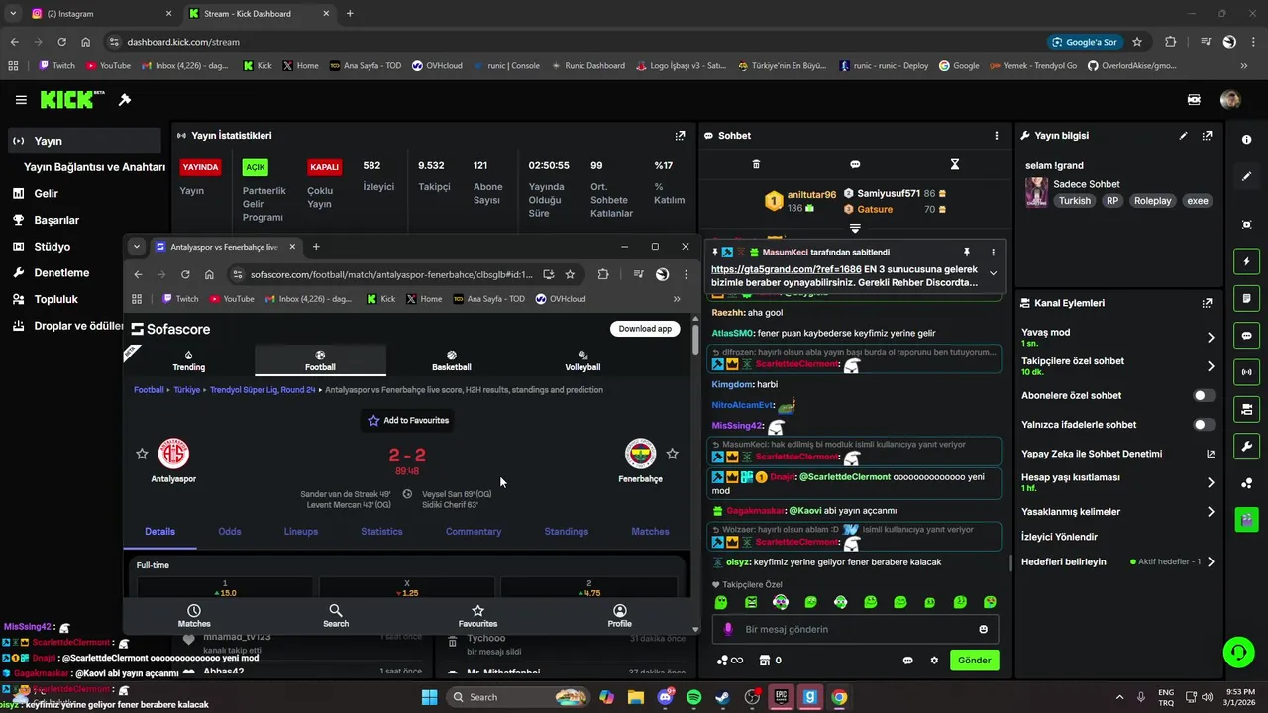The height and width of the screenshot is (713, 1268).
Task: Pop out the Kanal Eylemleri panel
Action: pos(1207,303)
